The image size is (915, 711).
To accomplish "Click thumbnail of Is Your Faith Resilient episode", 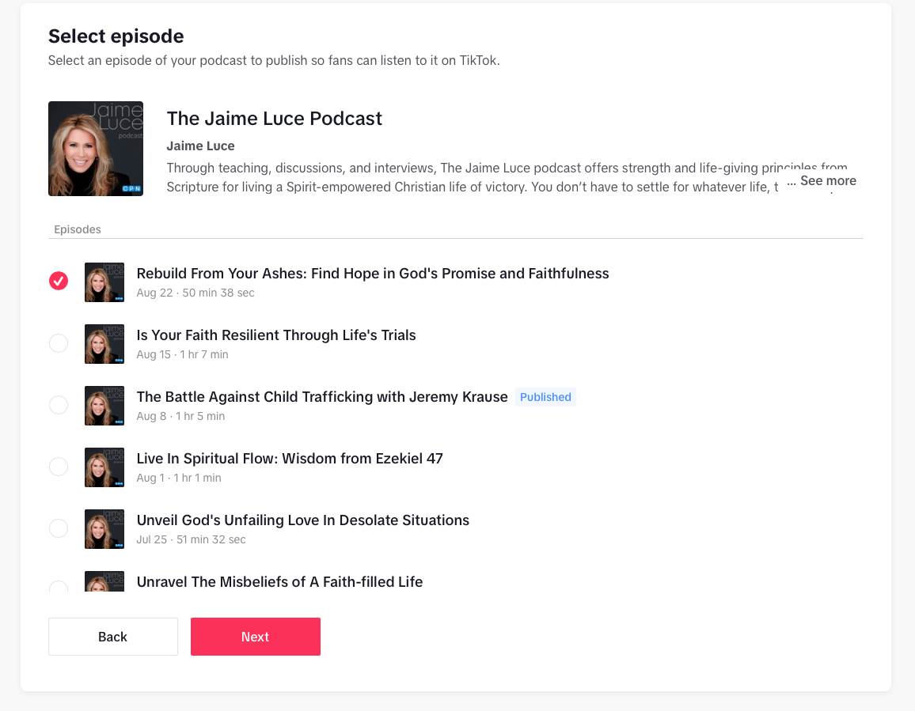I will tap(104, 344).
